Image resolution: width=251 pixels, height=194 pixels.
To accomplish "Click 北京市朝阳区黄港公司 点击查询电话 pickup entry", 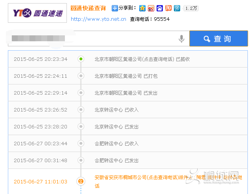I will click(142, 59).
